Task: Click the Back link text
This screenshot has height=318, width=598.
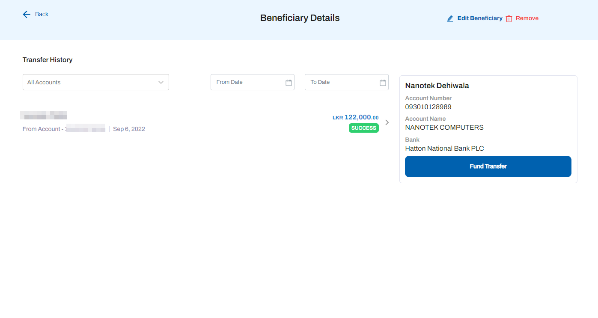Action: coord(42,14)
